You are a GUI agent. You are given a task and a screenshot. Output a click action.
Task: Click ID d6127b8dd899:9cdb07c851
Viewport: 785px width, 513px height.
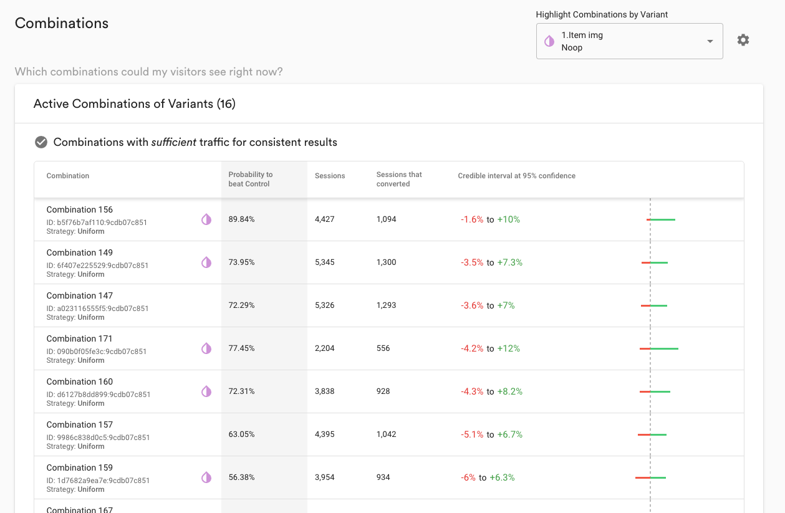click(x=99, y=395)
